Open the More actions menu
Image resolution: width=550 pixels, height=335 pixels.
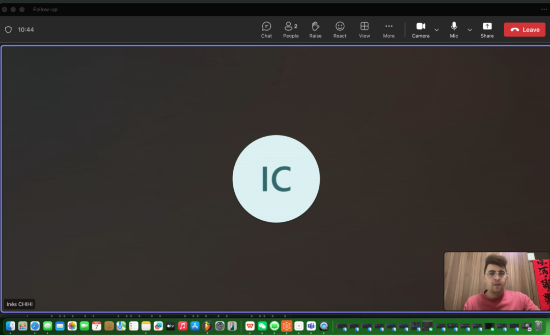389,30
